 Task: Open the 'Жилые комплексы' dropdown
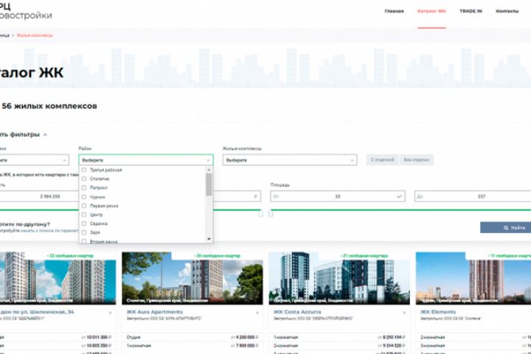coord(290,160)
